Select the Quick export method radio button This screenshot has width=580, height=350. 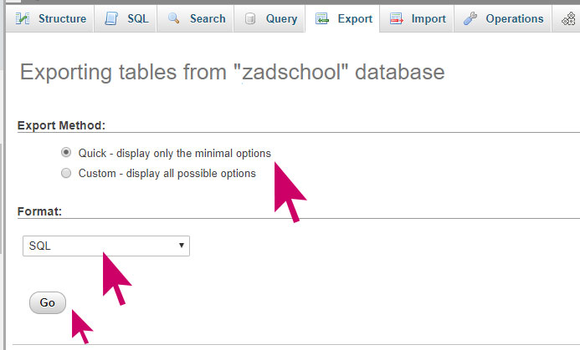66,154
